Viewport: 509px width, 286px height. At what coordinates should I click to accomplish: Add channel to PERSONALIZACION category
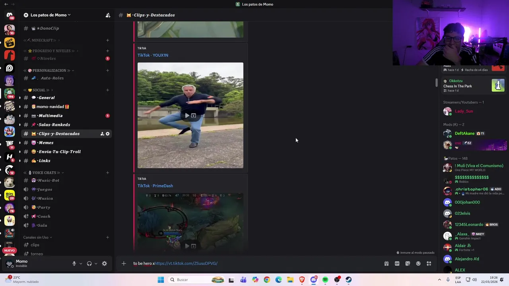click(x=107, y=70)
